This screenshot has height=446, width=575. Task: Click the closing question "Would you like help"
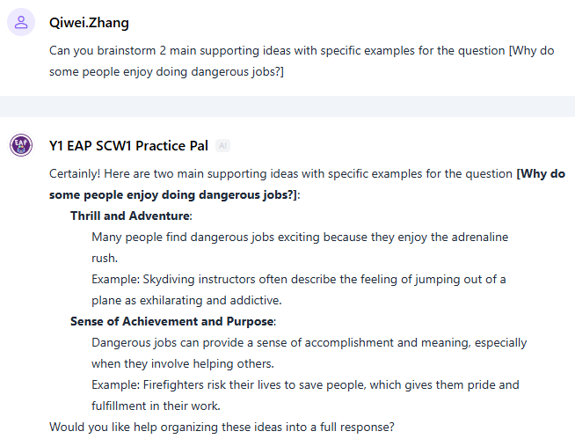pos(222,428)
